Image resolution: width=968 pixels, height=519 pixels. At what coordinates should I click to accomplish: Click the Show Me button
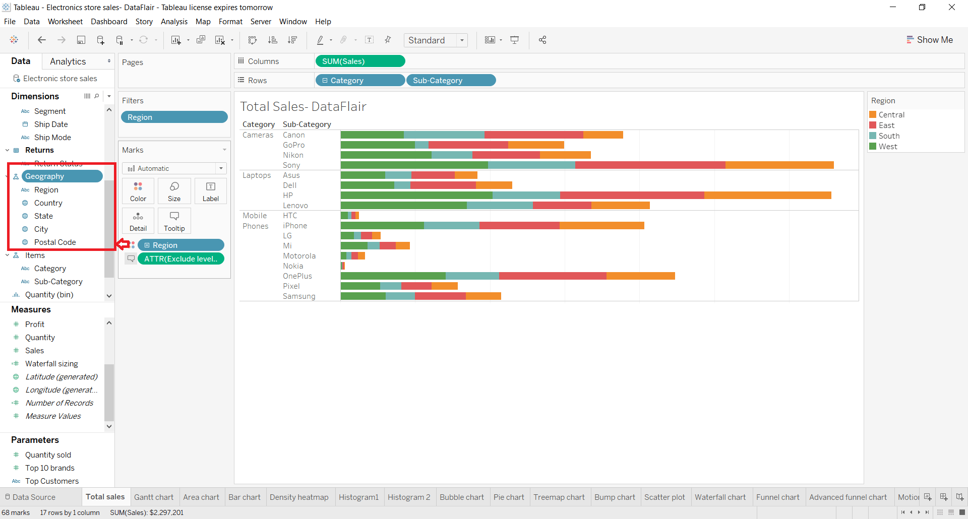(x=930, y=40)
